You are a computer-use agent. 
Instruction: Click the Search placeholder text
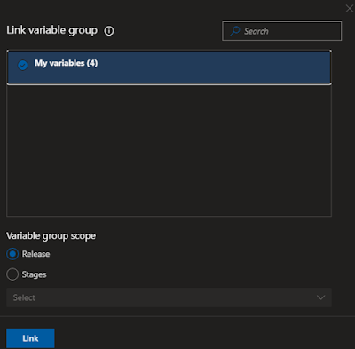click(x=256, y=31)
